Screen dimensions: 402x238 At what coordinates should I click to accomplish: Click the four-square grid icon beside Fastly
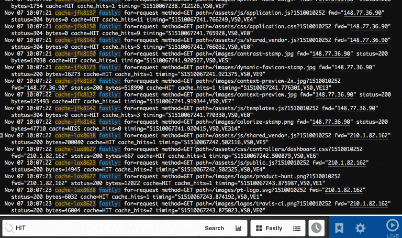click(x=259, y=228)
